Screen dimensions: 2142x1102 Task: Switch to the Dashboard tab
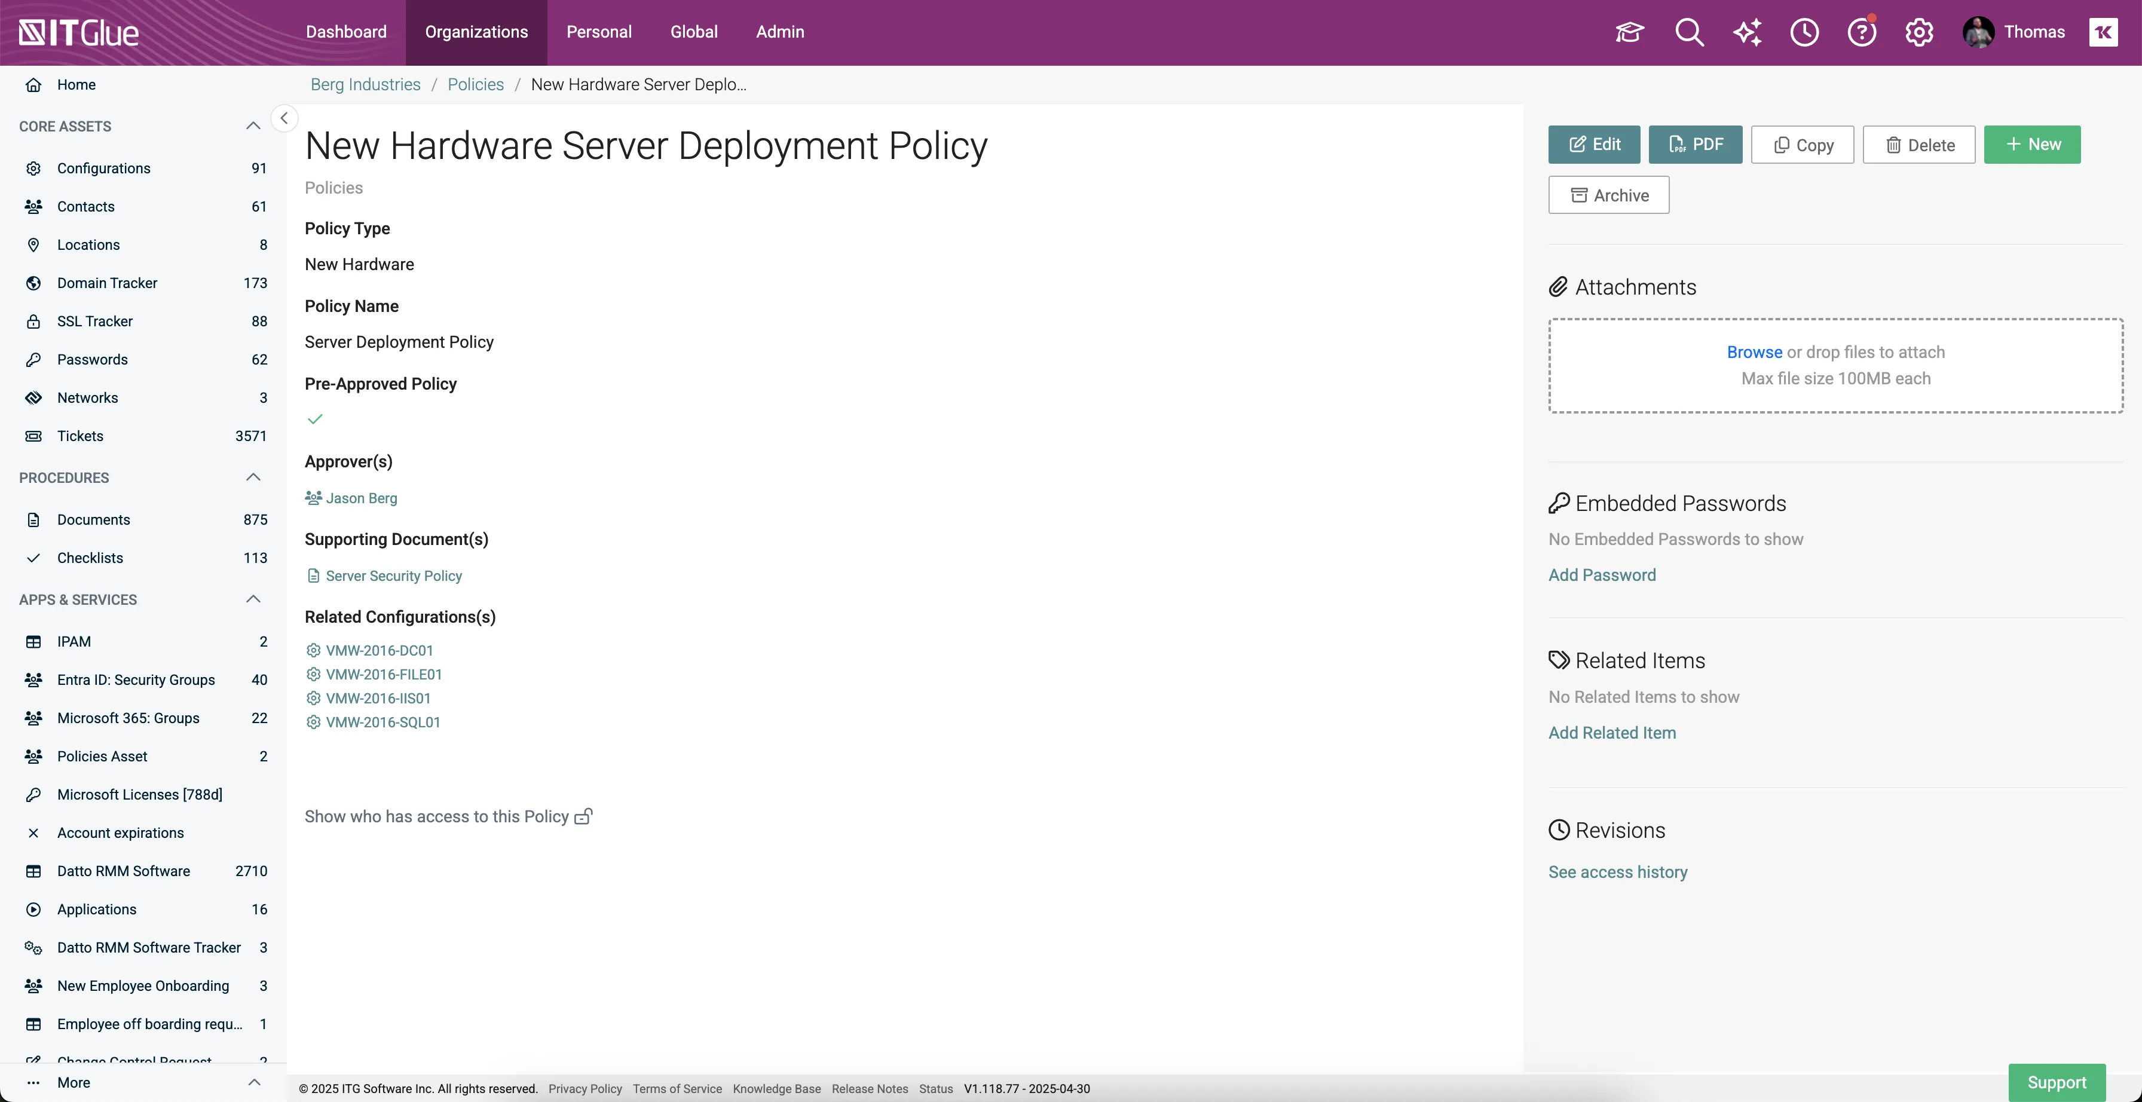coord(346,32)
